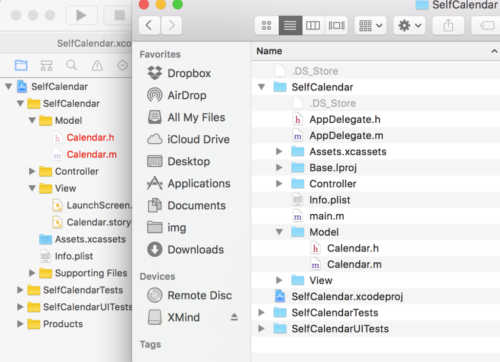Eject the XMind volume

click(x=234, y=317)
